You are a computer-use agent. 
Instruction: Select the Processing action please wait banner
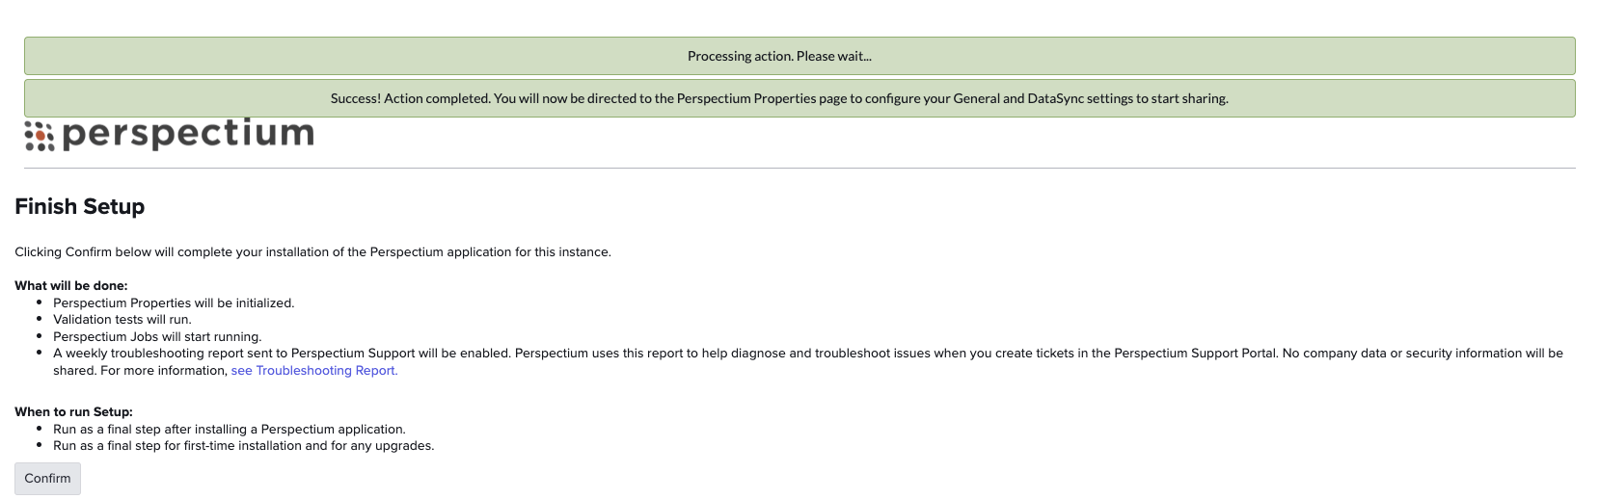point(799,56)
